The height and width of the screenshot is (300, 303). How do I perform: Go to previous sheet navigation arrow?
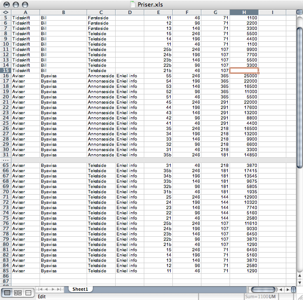pos(47,289)
